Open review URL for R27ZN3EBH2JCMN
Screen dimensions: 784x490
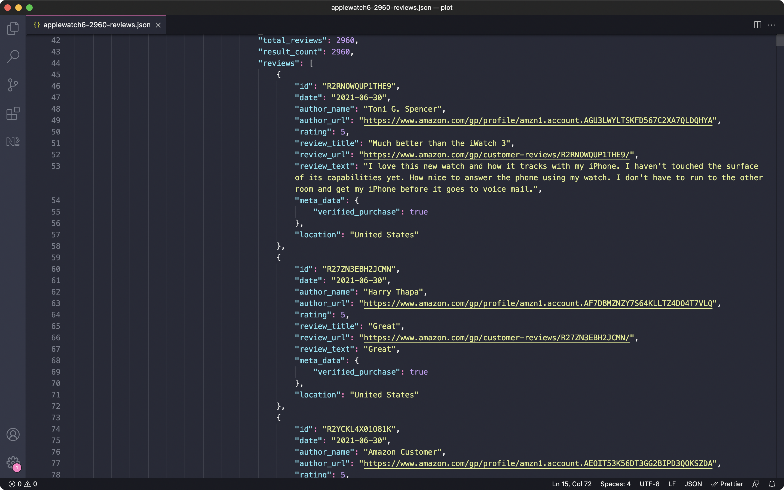coord(496,338)
